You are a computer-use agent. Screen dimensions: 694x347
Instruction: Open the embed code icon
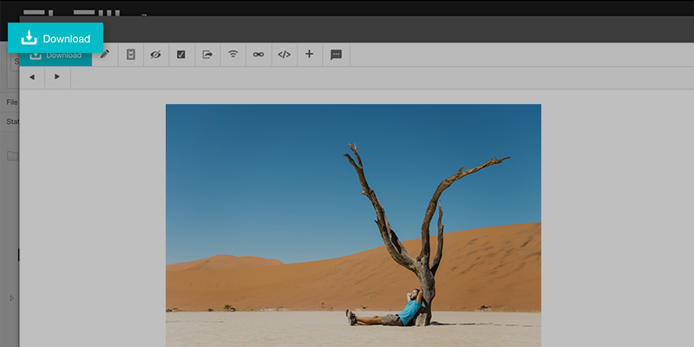[285, 55]
